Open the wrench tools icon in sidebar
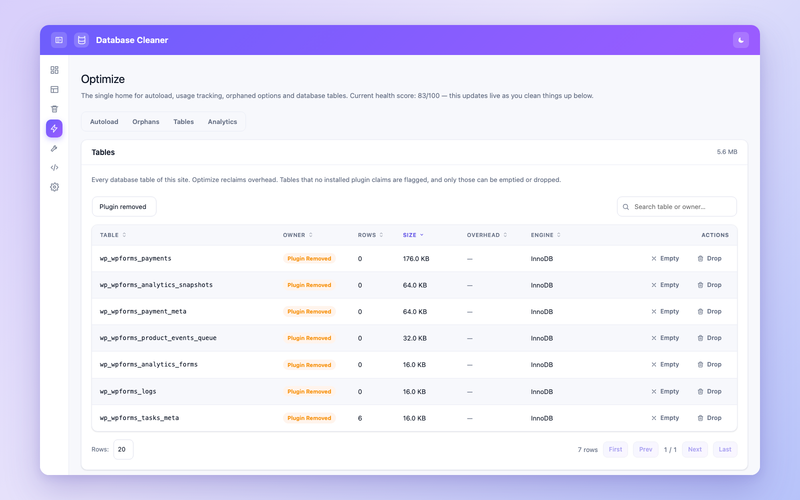 pos(54,148)
